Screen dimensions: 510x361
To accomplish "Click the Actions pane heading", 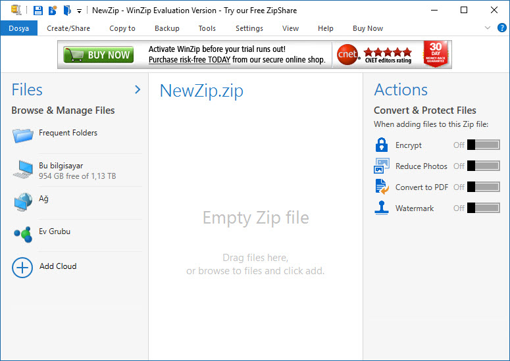I will 401,89.
